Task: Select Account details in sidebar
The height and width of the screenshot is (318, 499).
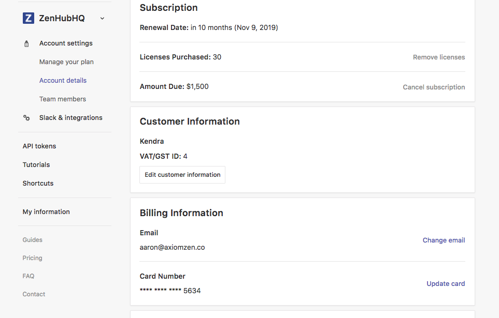Action: click(x=63, y=81)
